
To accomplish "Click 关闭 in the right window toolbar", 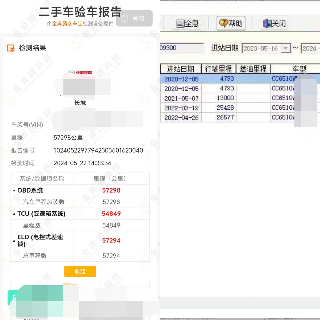I will point(274,23).
